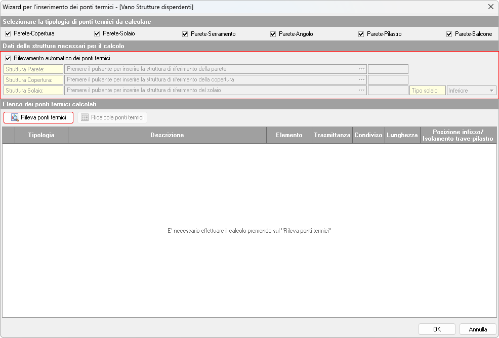Toggle the Parete-Serramento checkbox

click(x=185, y=34)
